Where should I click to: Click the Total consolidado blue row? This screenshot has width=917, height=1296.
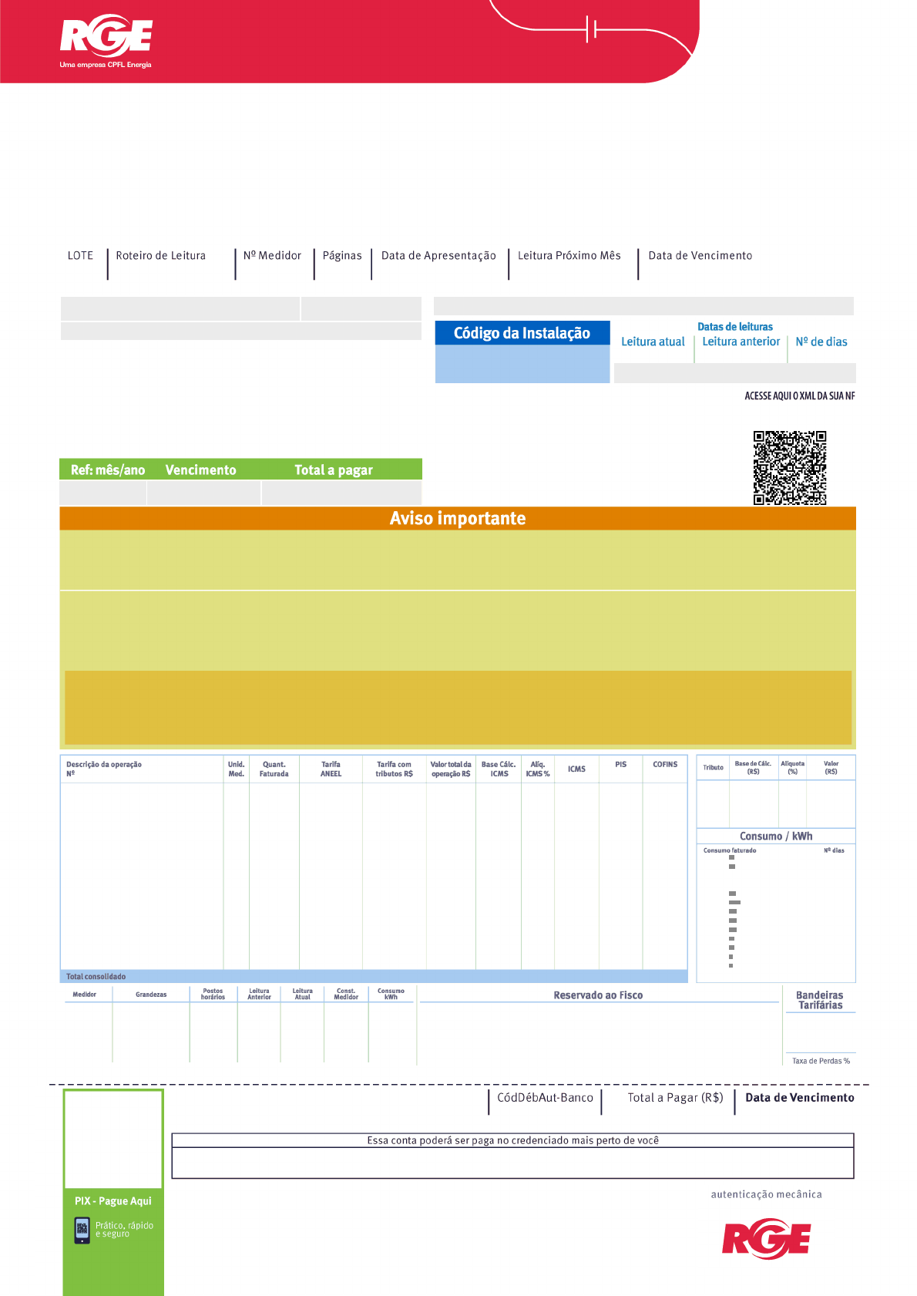point(373,977)
